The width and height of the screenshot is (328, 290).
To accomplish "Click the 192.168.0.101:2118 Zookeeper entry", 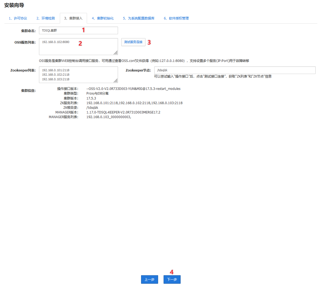I will tap(56, 70).
